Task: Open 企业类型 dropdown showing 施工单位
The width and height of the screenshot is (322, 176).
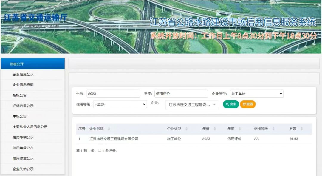Action: click(x=256, y=94)
